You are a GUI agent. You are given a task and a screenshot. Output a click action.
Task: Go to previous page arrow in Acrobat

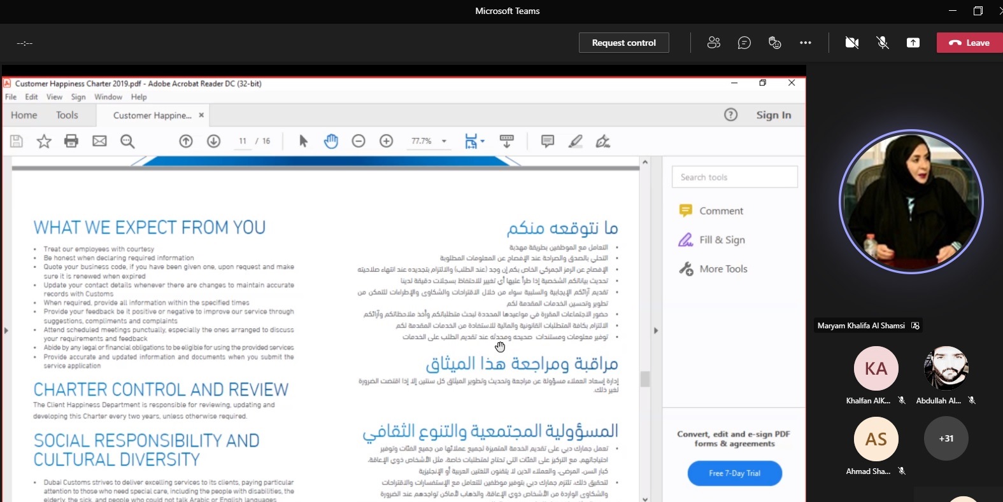pyautogui.click(x=186, y=141)
